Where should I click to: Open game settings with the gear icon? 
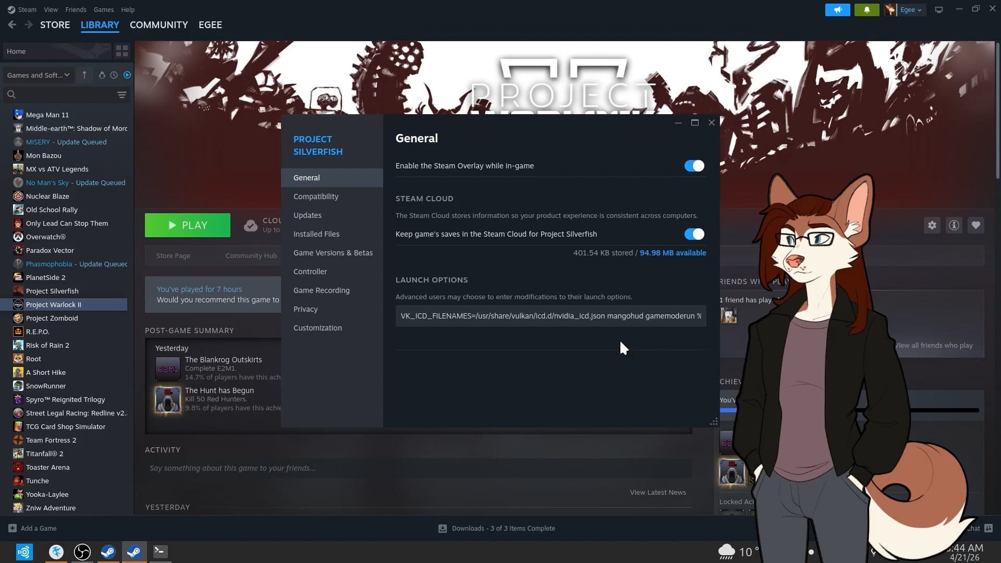pos(932,225)
